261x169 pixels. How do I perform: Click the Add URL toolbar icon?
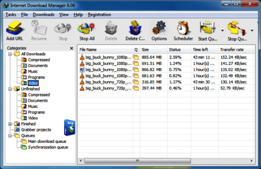click(x=14, y=30)
